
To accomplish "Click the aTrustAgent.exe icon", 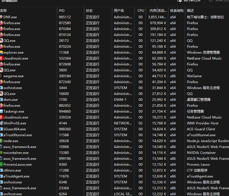I will pyautogui.click(x=1, y=176).
